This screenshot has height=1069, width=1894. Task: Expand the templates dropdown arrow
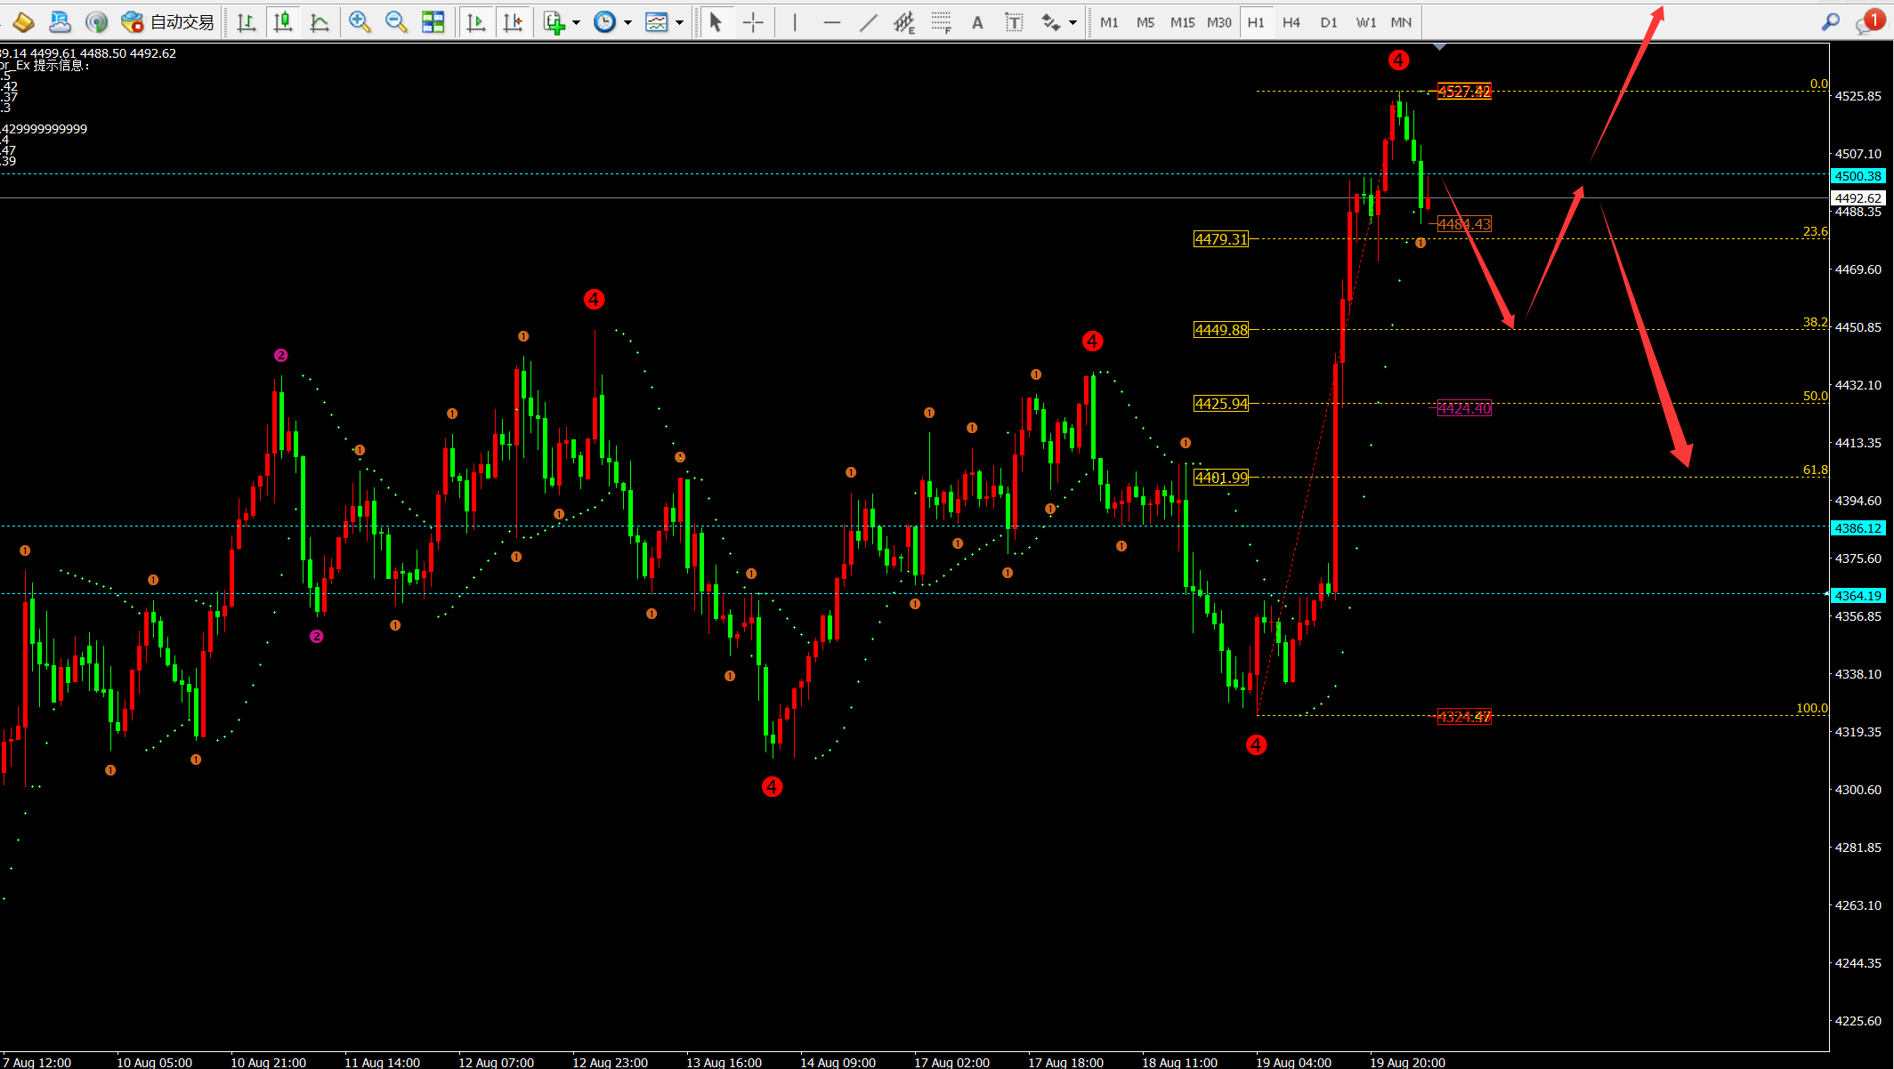[679, 22]
